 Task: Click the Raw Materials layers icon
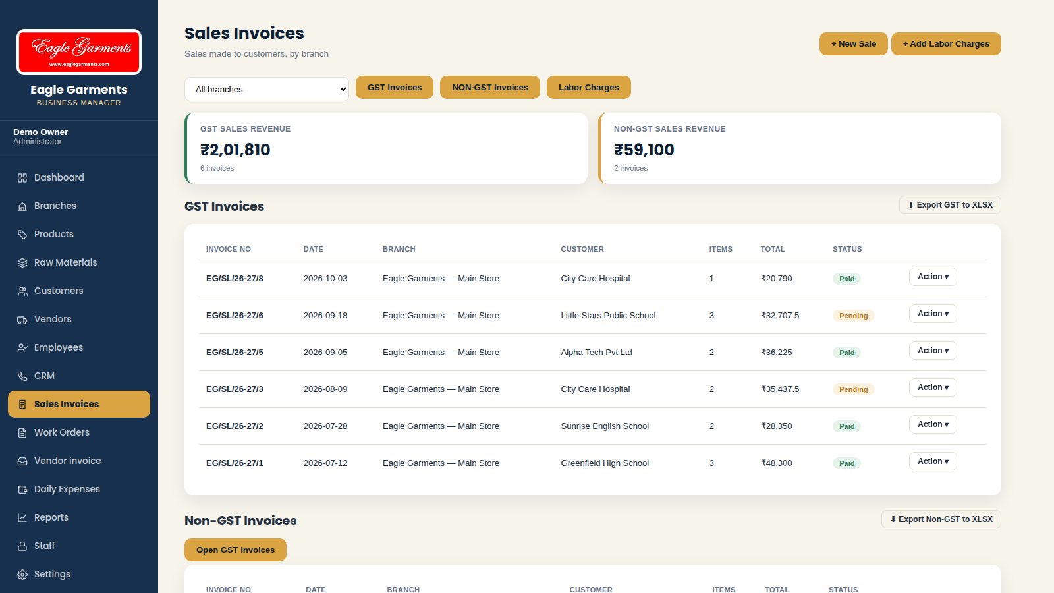coord(22,263)
